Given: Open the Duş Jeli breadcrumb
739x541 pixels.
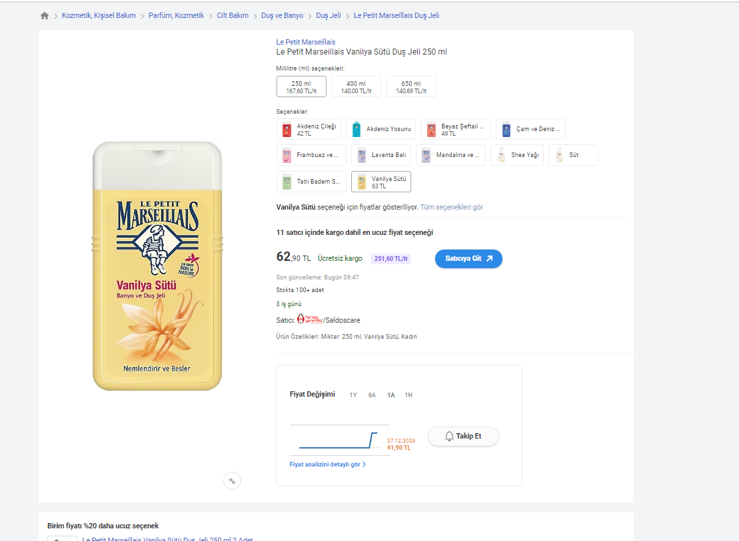Looking at the screenshot, I should pyautogui.click(x=329, y=15).
